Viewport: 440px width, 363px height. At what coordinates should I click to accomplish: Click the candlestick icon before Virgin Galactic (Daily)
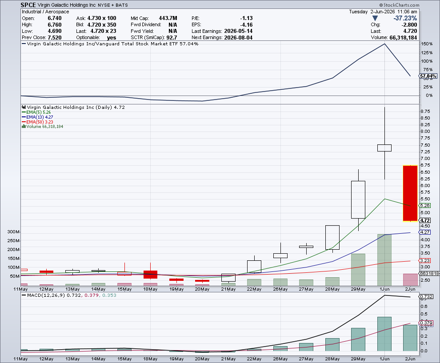coord(24,107)
